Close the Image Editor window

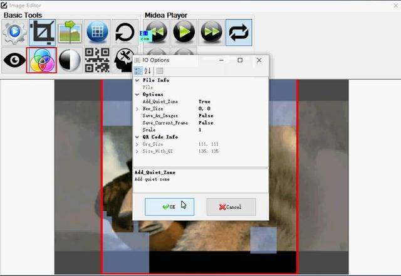tap(396, 5)
